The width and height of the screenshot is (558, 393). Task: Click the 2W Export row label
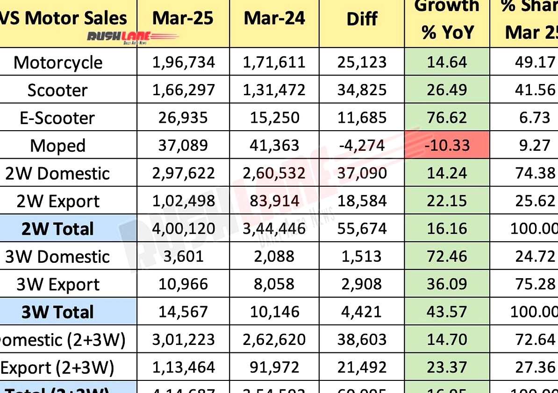[x=58, y=202]
